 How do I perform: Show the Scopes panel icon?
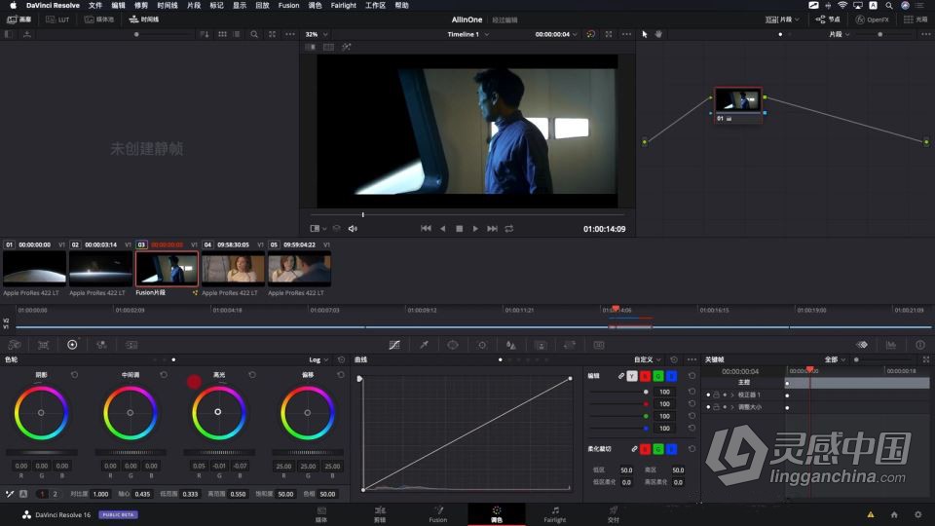tap(891, 345)
